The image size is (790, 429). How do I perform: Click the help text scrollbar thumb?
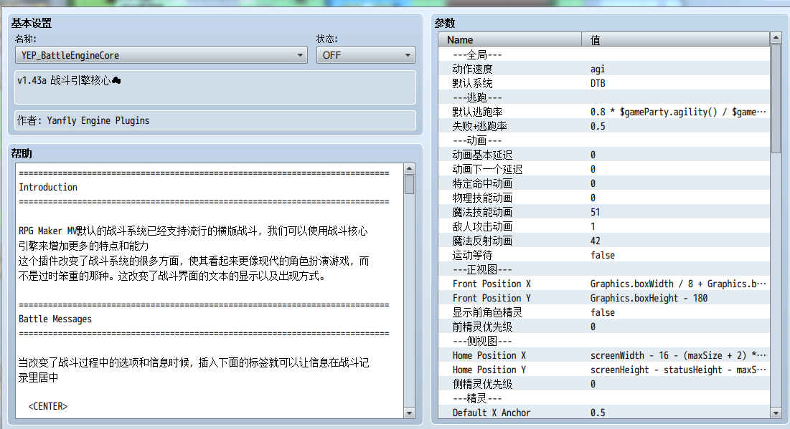coord(409,185)
